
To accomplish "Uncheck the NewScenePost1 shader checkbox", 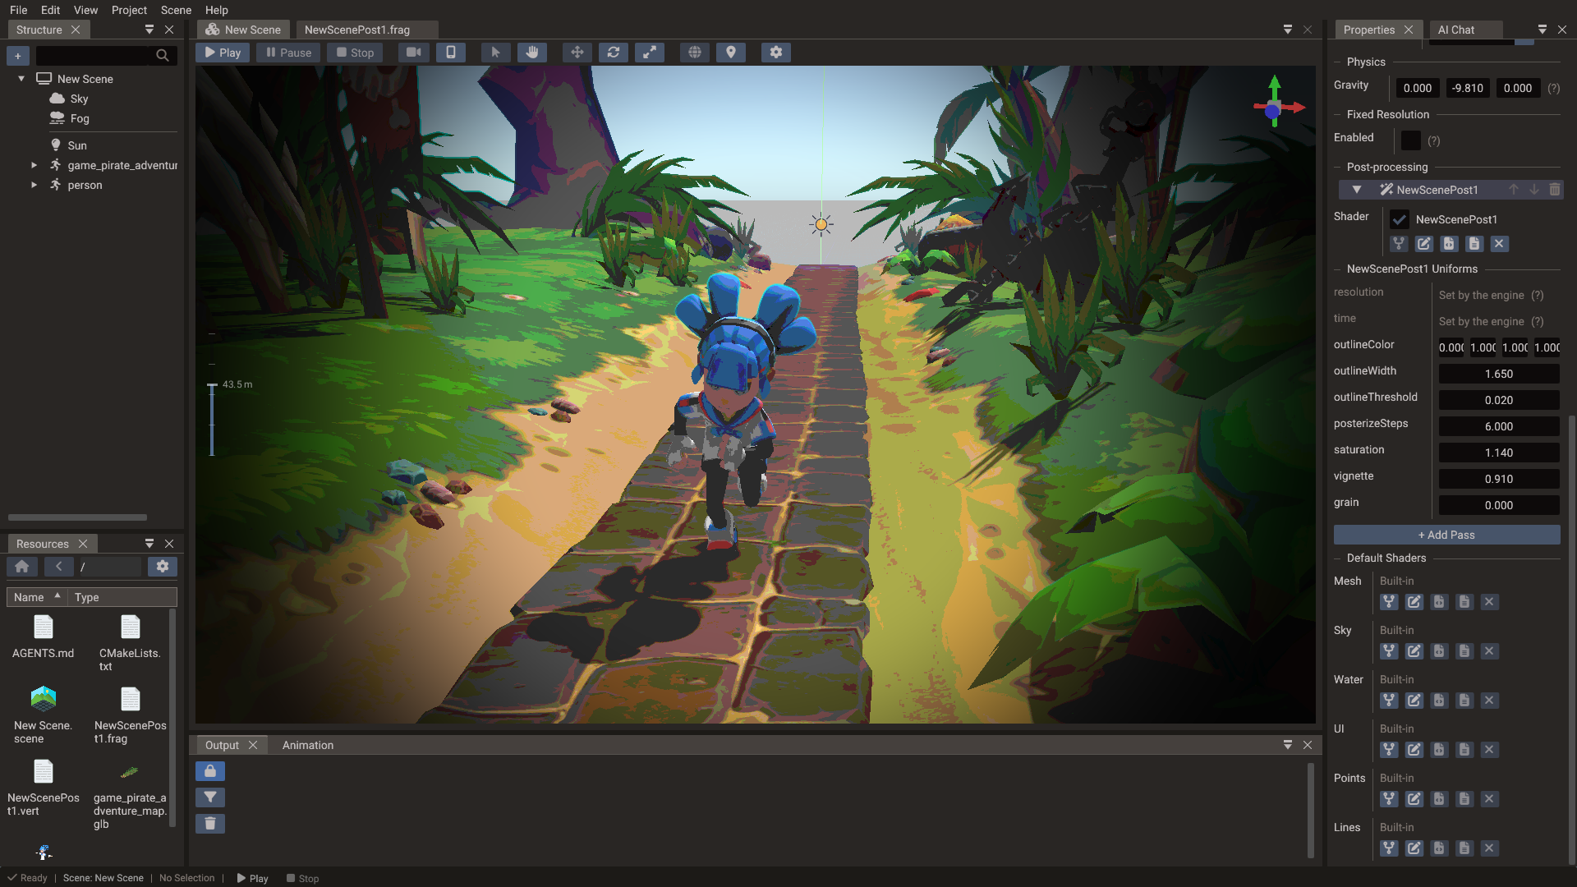I will tap(1400, 219).
